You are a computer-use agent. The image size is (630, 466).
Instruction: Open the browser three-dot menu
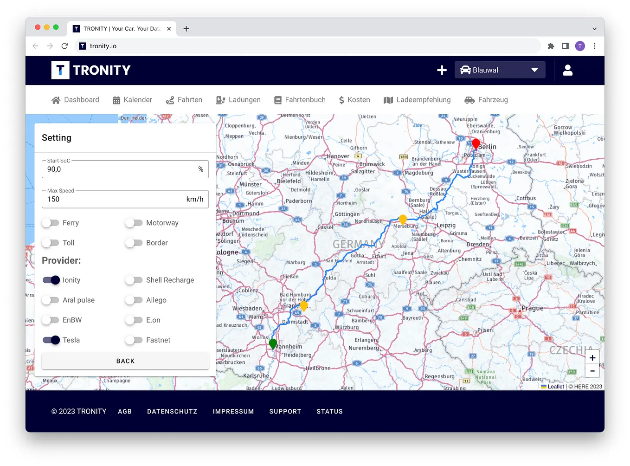pos(595,46)
